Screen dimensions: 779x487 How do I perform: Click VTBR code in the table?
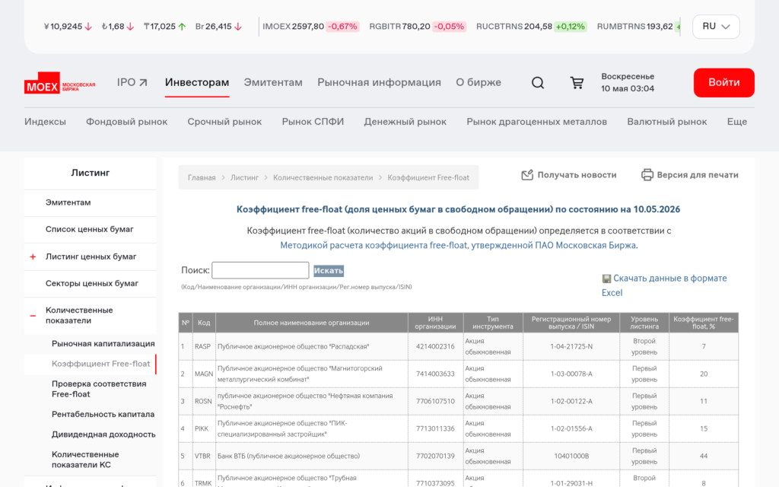(202, 456)
